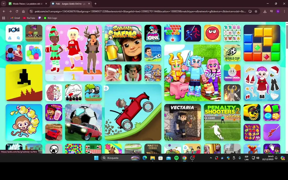Open the Christmas fashion podium game tile
Image resolution: width=288 pixels, height=180 pixels.
coord(73,53)
